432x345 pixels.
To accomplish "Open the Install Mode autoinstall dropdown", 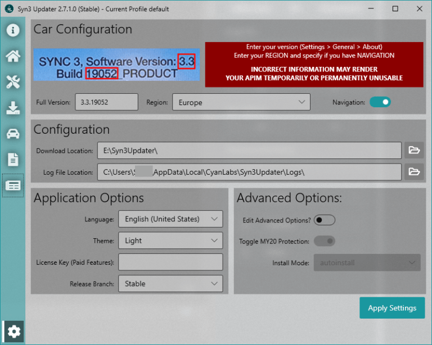I will pyautogui.click(x=367, y=263).
